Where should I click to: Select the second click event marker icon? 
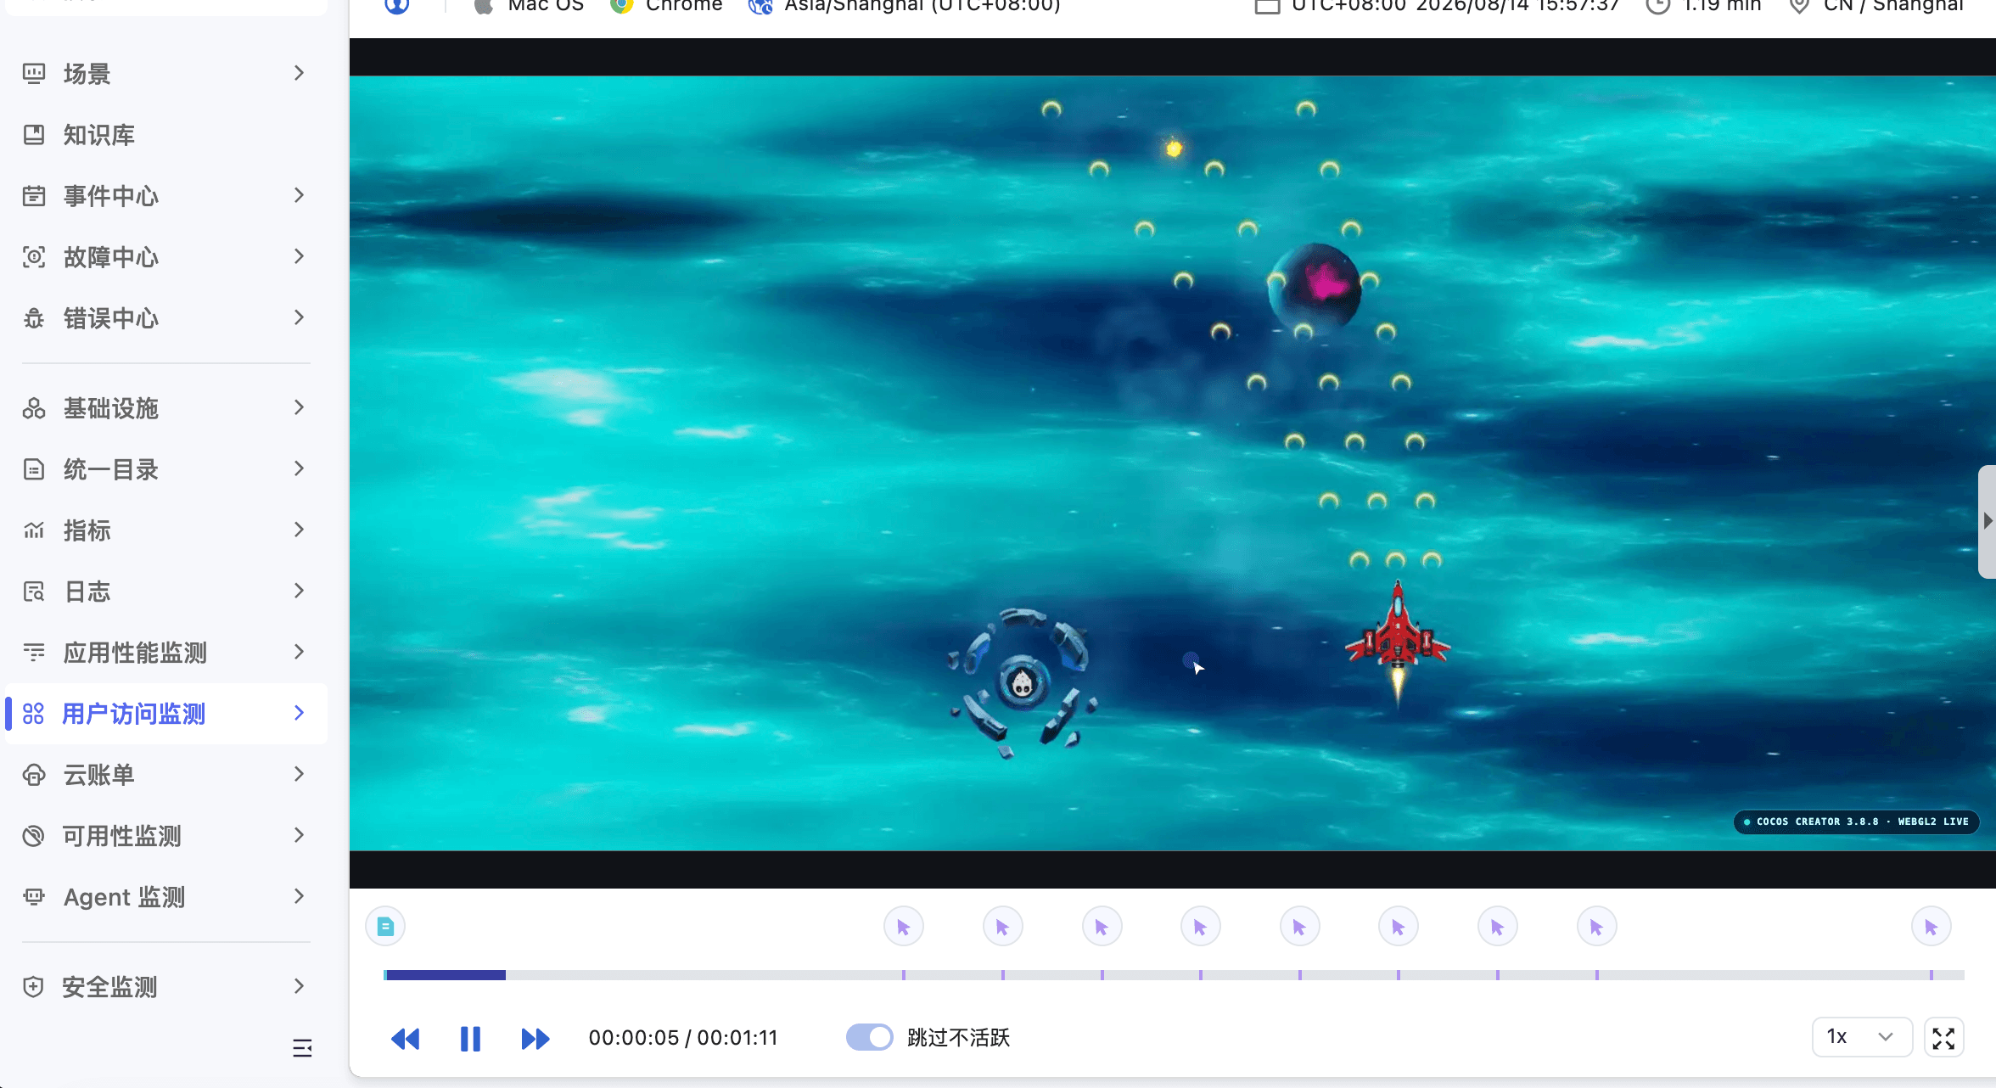[x=1003, y=927]
